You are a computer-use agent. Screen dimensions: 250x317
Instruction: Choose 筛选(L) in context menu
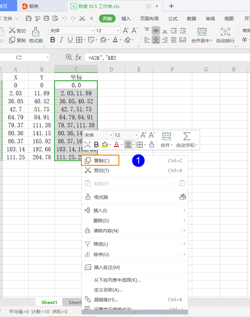coord(135,244)
